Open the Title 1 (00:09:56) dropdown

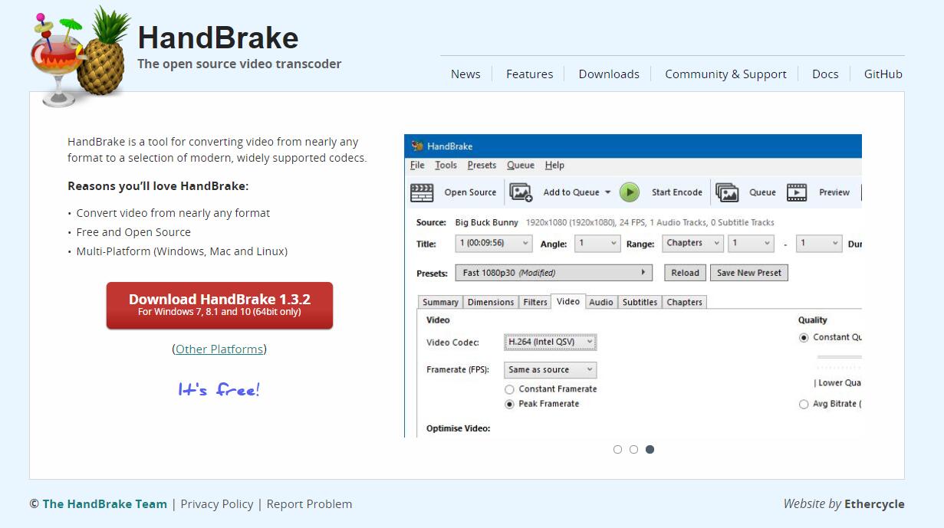[x=494, y=243]
